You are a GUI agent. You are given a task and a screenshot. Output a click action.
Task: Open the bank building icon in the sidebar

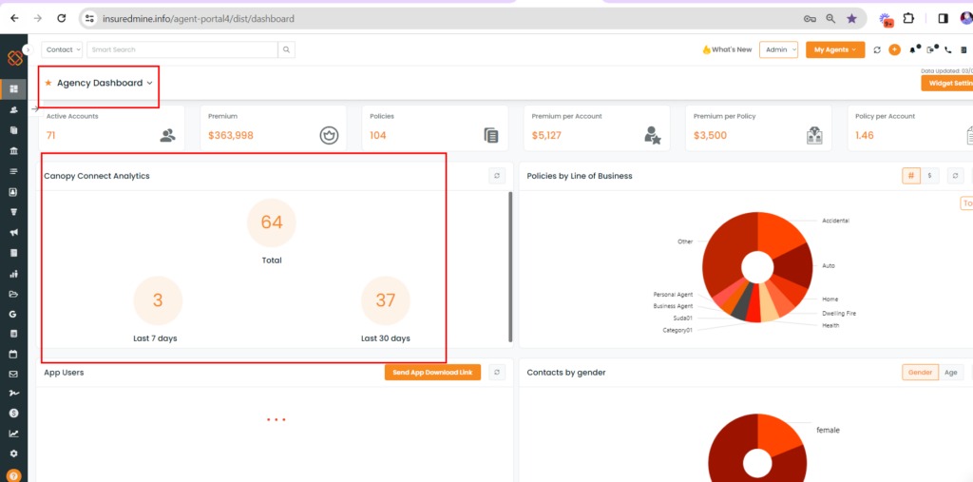pyautogui.click(x=13, y=151)
